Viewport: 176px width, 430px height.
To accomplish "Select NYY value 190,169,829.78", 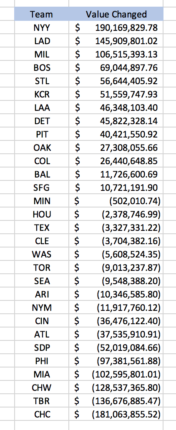I will (x=116, y=27).
